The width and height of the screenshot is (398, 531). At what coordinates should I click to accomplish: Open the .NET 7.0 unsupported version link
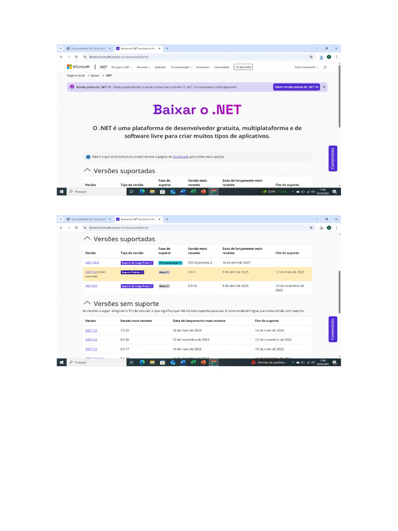[91, 330]
